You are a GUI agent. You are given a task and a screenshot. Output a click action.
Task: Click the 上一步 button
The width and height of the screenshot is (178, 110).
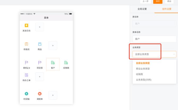pyautogui.click(x=145, y=1)
